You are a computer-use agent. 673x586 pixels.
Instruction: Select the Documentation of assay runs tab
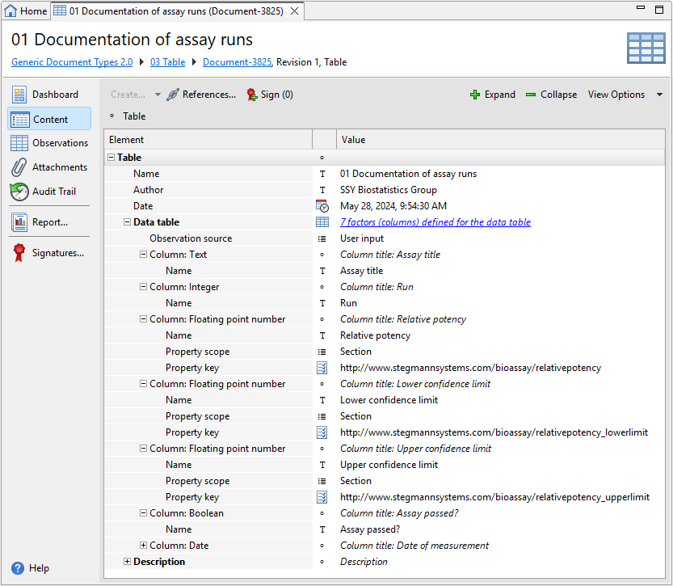176,11
